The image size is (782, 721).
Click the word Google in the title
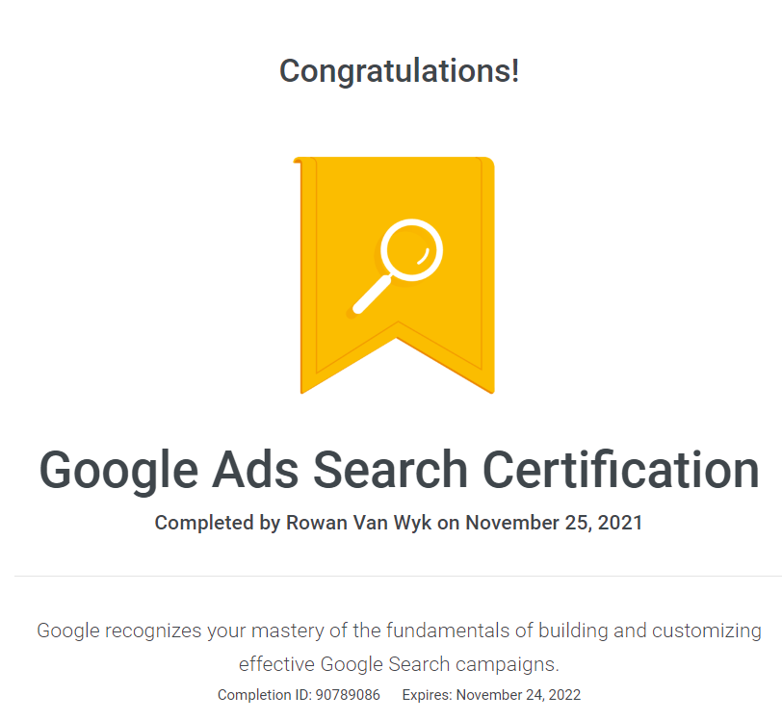tap(118, 472)
